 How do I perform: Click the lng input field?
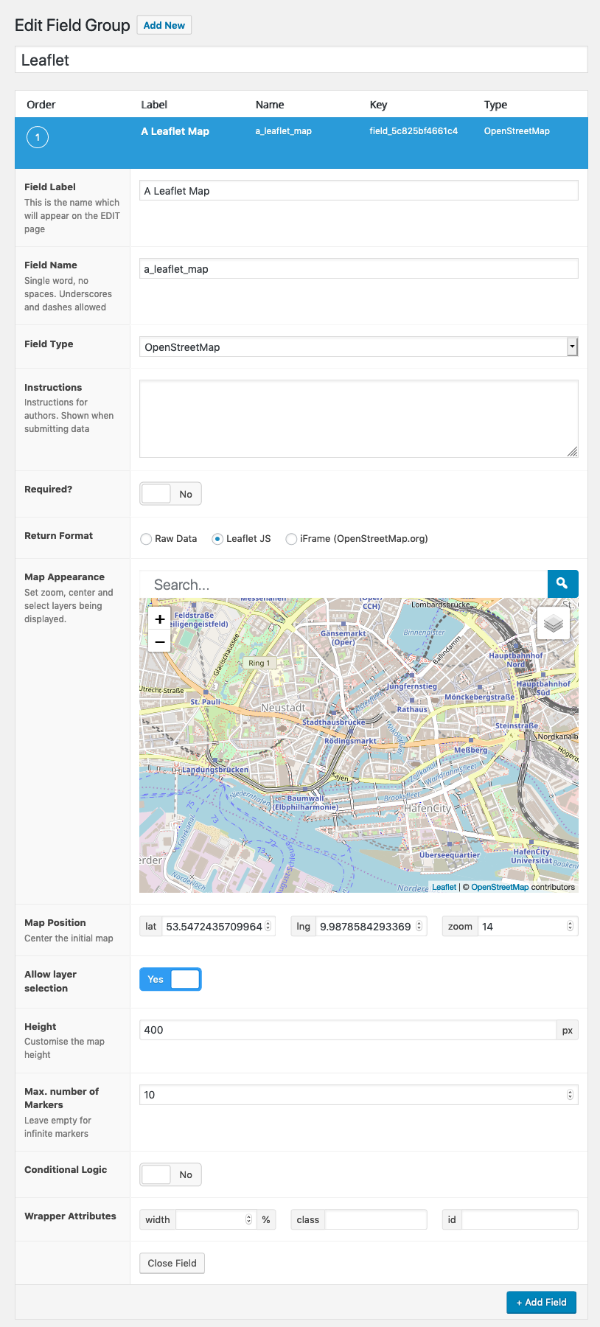coord(371,926)
